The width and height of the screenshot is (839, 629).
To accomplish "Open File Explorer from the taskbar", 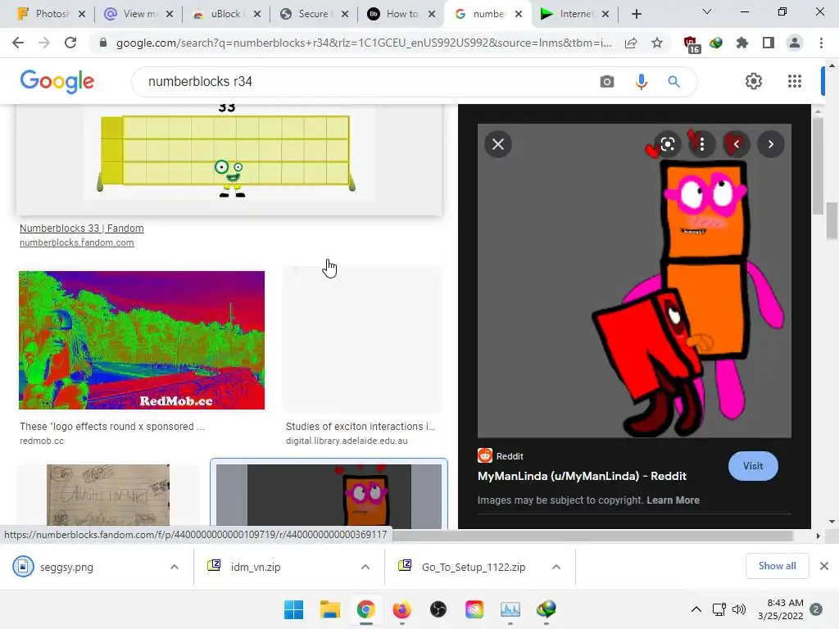I will tap(330, 609).
